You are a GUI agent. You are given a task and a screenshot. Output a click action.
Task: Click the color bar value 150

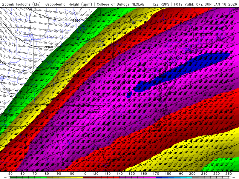[132, 174]
